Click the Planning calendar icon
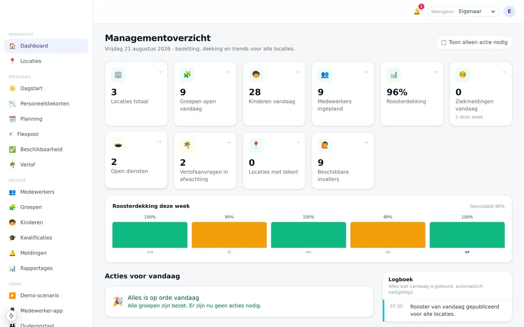 coord(12,119)
